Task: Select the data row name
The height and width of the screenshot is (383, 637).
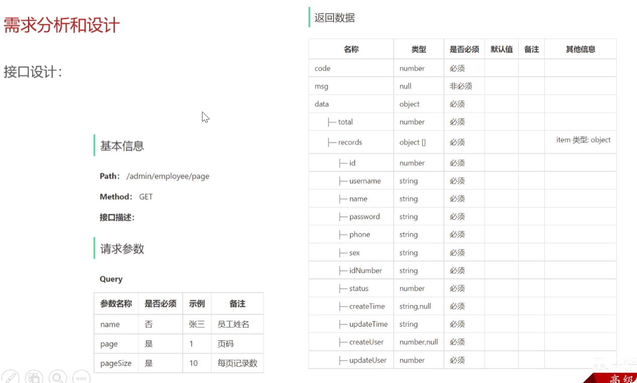Action: point(321,104)
